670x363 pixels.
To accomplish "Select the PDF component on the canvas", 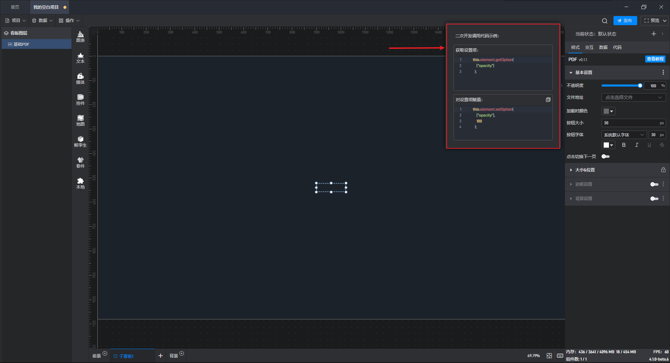I will coord(331,187).
